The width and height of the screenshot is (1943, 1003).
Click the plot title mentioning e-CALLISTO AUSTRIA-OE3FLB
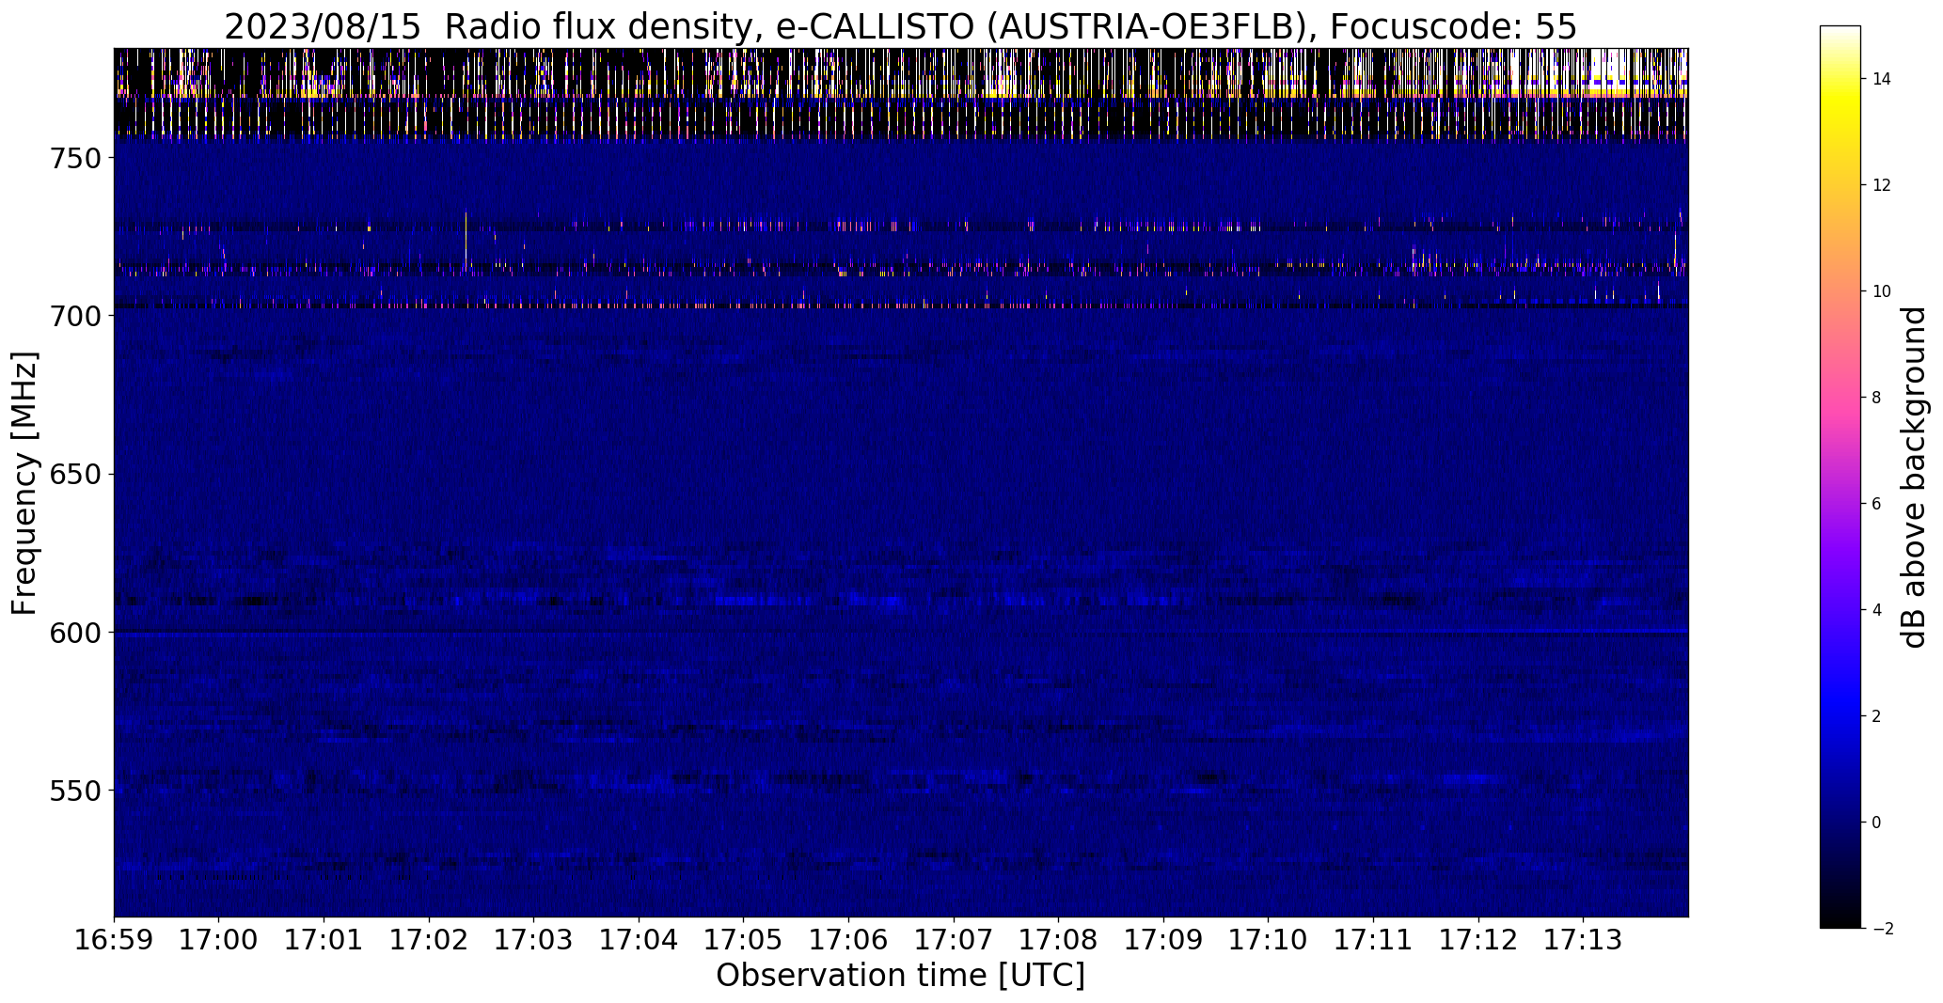pos(900,27)
